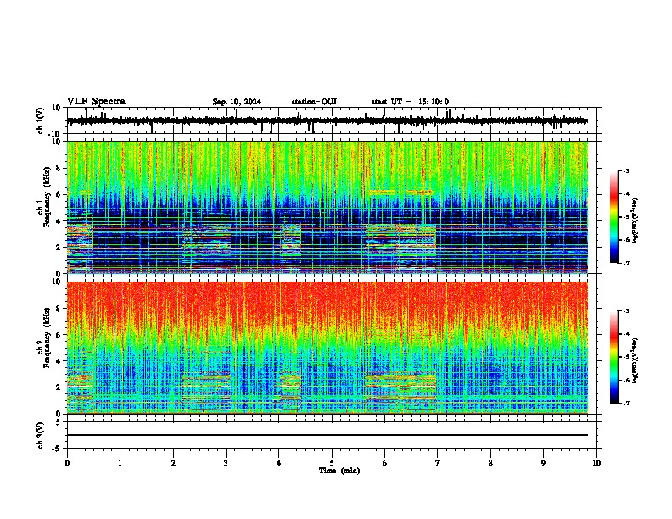The height and width of the screenshot is (519, 672).
Task: Click the 'start UT = 15:10:0' label
Action: tap(410, 102)
